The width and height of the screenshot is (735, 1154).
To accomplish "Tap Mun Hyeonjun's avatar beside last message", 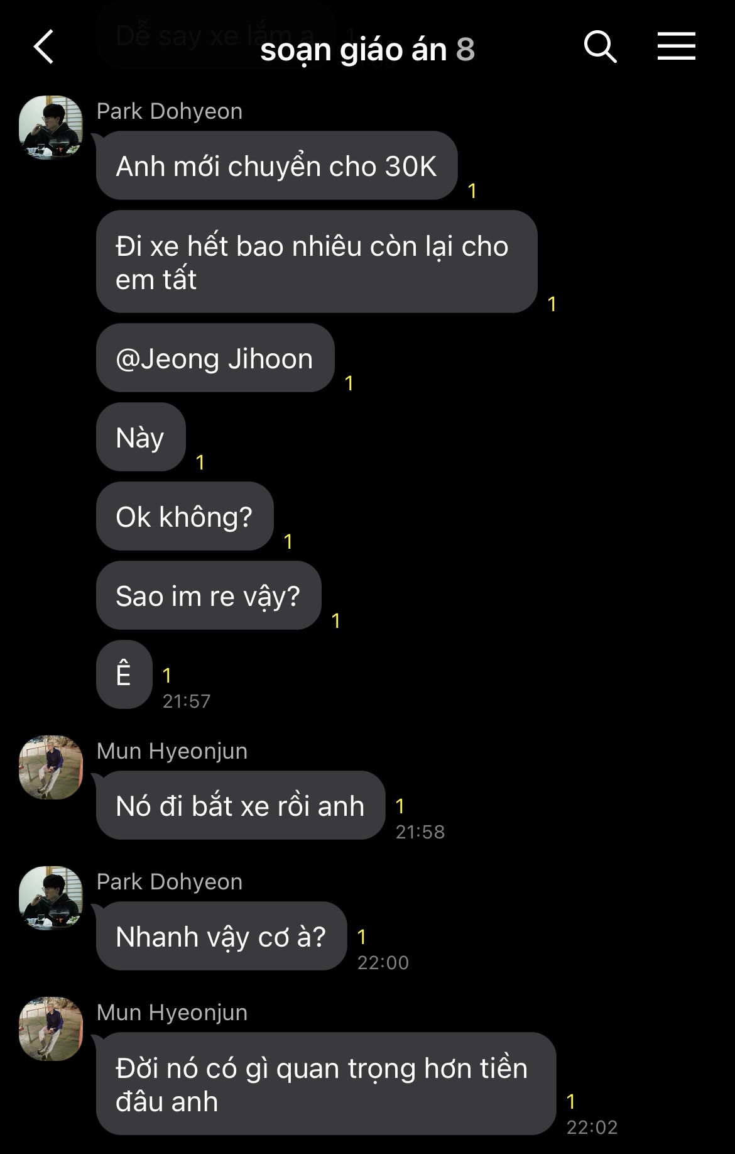I will 51,1029.
